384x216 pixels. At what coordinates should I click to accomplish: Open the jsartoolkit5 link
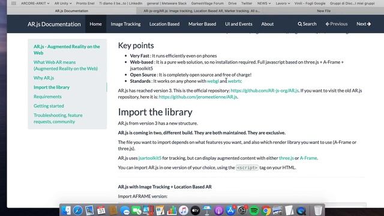tap(150, 158)
